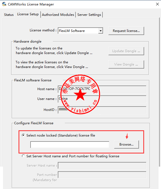Click the HostID text field
Screen dimensions: 161x189
102,110
